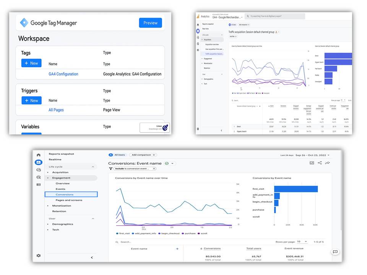
Task: Click the add_payment_info bar in Conversions bar chart
Action: (277, 196)
